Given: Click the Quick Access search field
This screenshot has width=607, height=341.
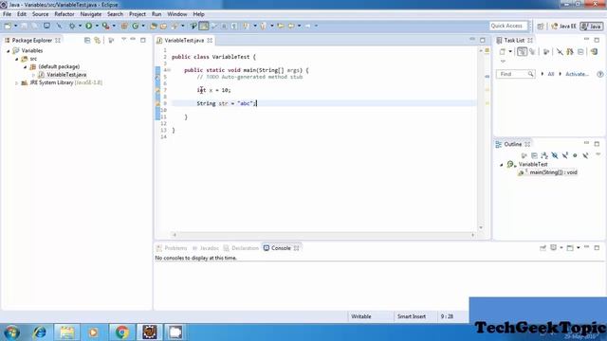Looking at the screenshot, I should (508, 26).
